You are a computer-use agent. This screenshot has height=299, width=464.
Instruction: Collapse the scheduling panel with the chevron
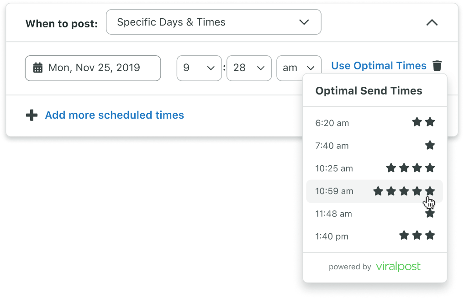pos(432,22)
